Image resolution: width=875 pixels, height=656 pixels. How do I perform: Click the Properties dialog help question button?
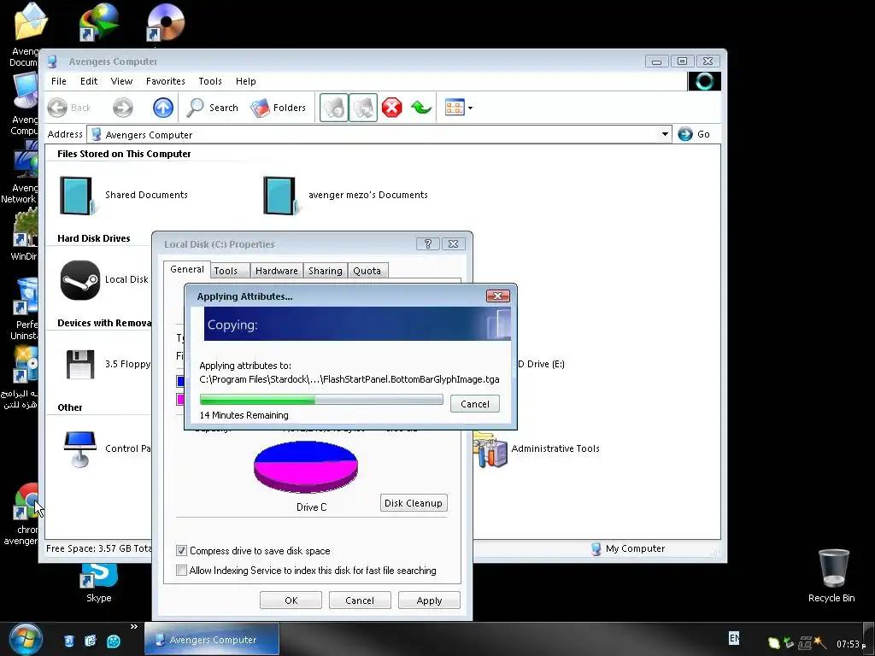[428, 243]
